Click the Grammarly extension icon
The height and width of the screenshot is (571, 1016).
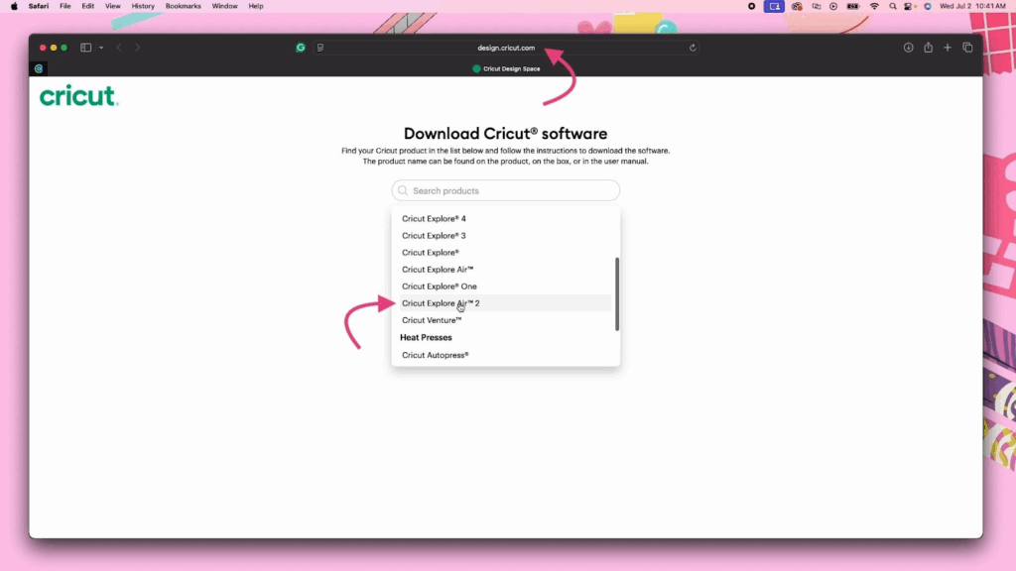click(301, 48)
